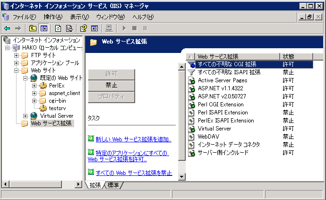This screenshot has width=326, height=200.
Task: Click the Connect to computer toolbar icon
Action: point(109,28)
